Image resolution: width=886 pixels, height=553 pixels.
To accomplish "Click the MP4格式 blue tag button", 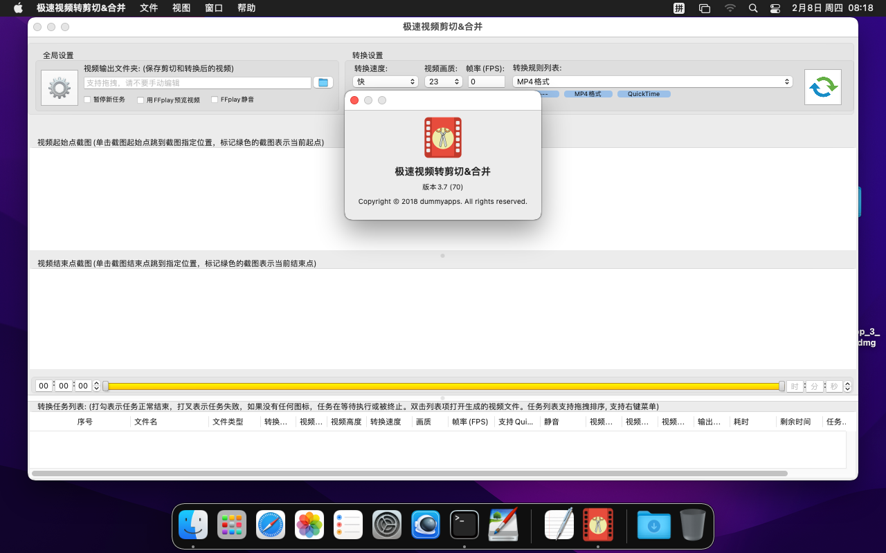I will click(588, 94).
